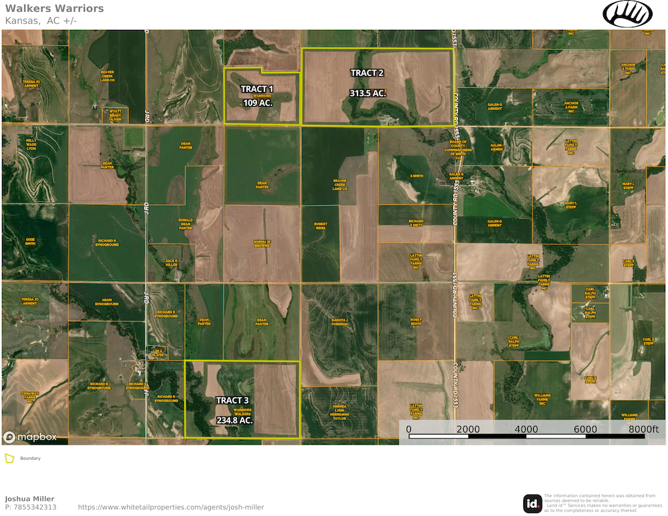Select the Tract 3 234.8 AC label
The width and height of the screenshot is (668, 516).
(234, 410)
